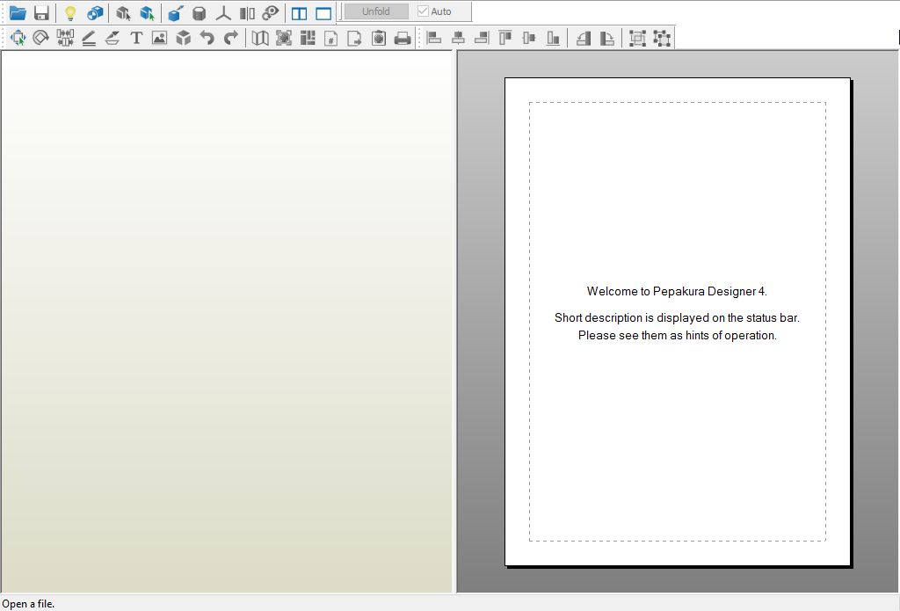Click the blue cube with arrow icon
Screen dimensions: 900x611
pos(176,12)
